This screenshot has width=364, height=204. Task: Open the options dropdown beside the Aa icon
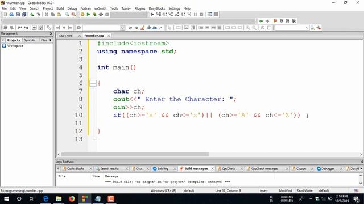(x=160, y=28)
